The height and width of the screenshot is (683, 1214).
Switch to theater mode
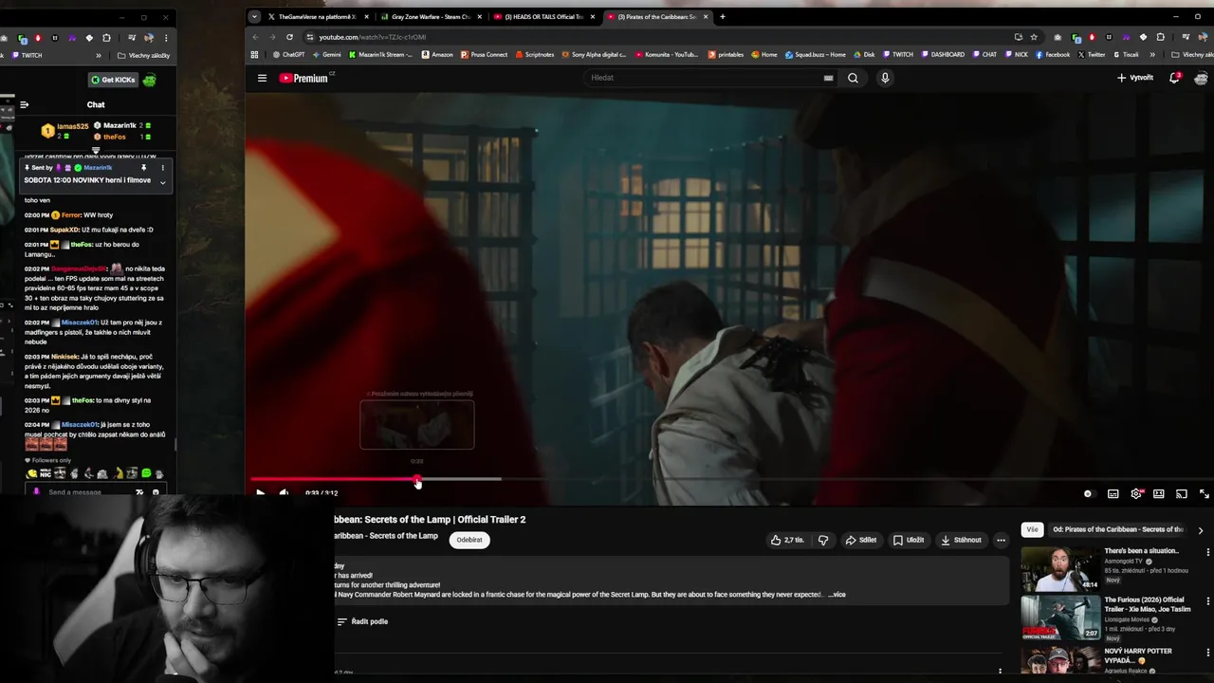pos(1158,493)
